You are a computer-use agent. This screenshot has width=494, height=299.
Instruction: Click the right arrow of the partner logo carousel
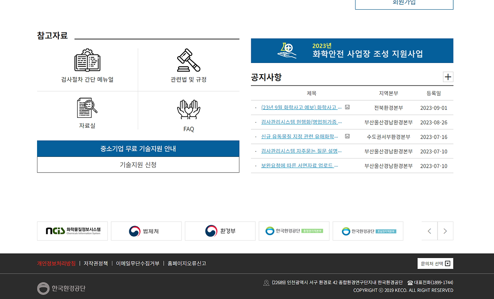coord(445,231)
